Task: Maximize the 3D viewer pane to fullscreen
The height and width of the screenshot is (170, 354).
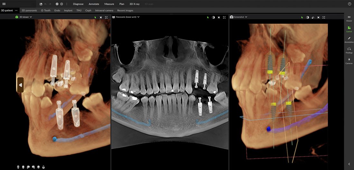Action: tap(106, 17)
